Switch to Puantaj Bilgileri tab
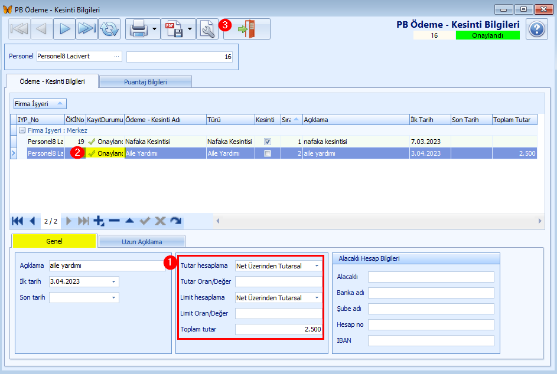 (x=145, y=81)
